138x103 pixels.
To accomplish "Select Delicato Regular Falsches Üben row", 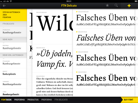I will click(104, 19).
